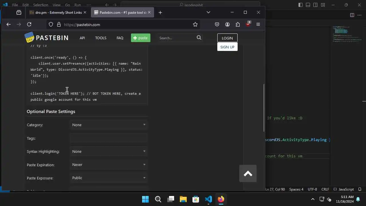This screenshot has width=366, height=206.
Task: Click the Firefox taskbar icon
Action: (221, 199)
